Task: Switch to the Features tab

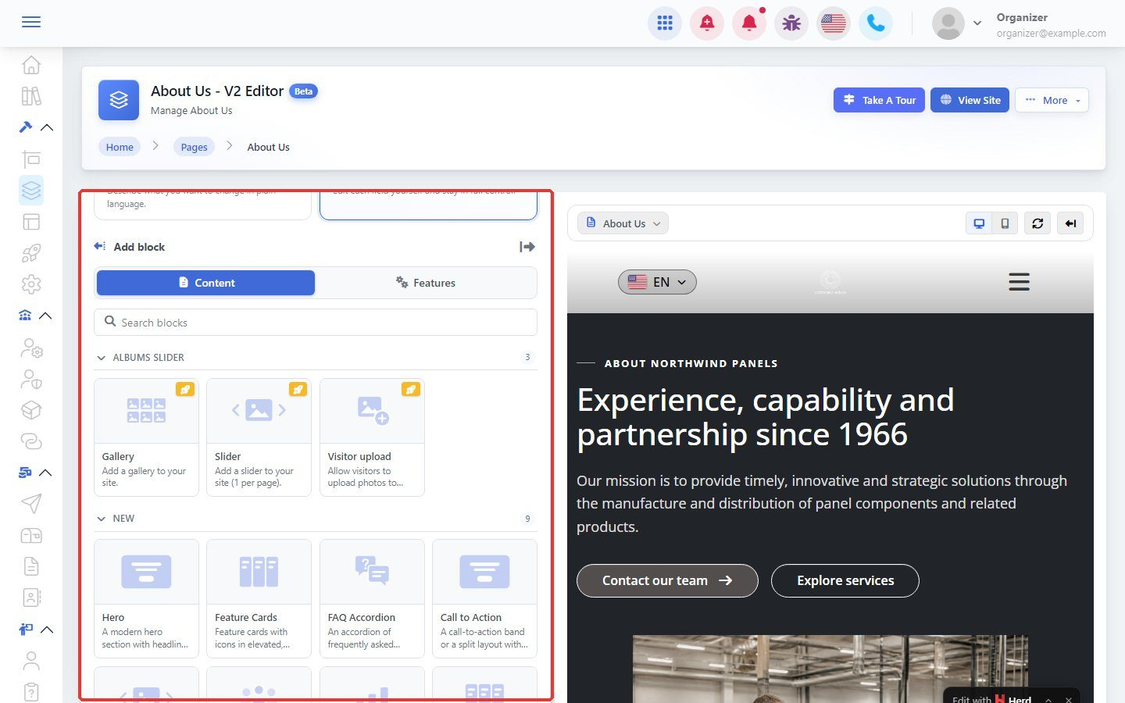Action: pos(426,283)
